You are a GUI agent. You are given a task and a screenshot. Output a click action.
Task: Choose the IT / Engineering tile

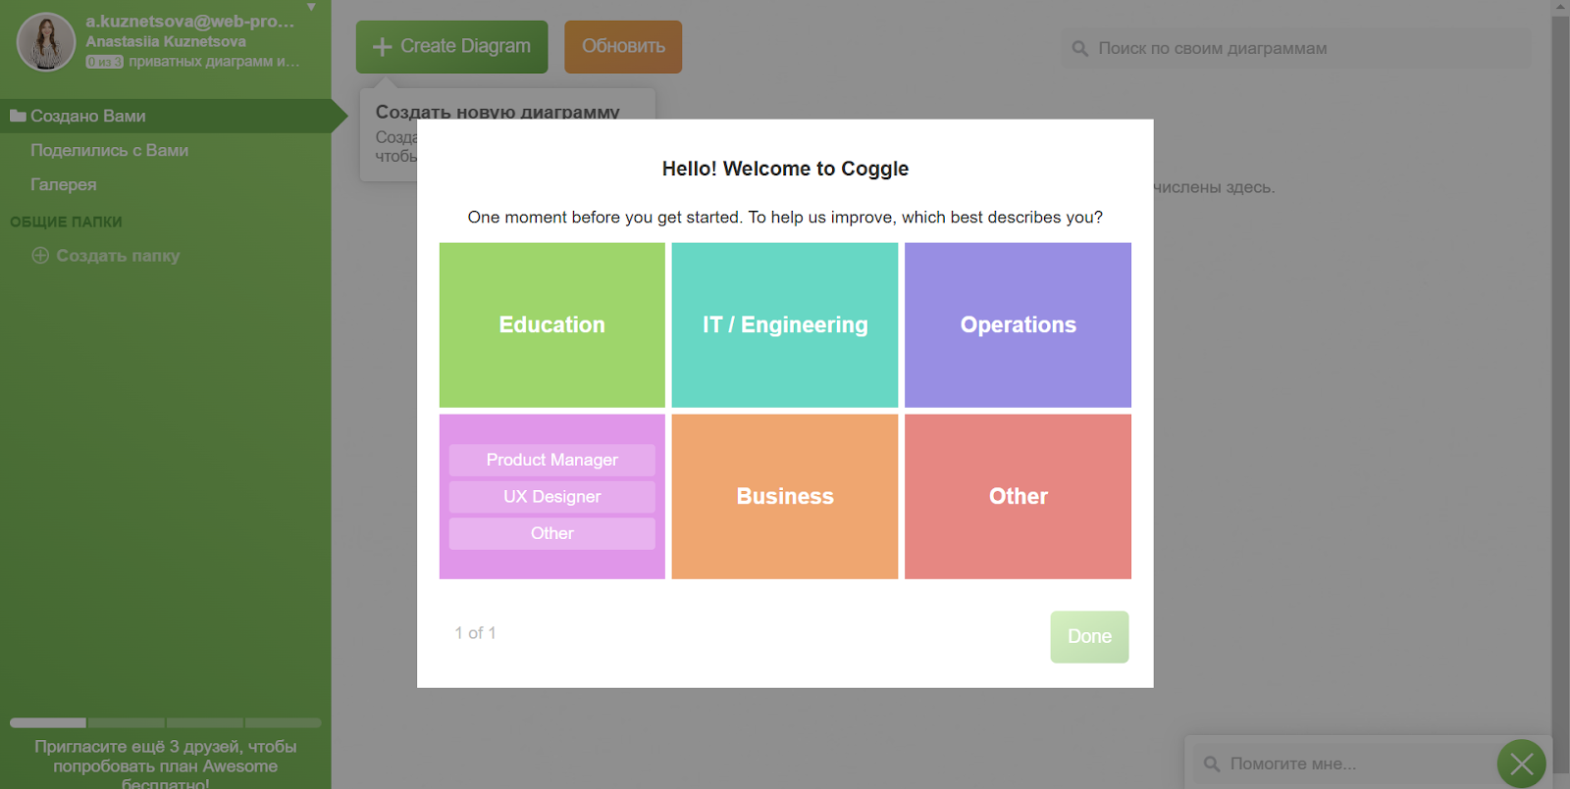[x=784, y=324]
